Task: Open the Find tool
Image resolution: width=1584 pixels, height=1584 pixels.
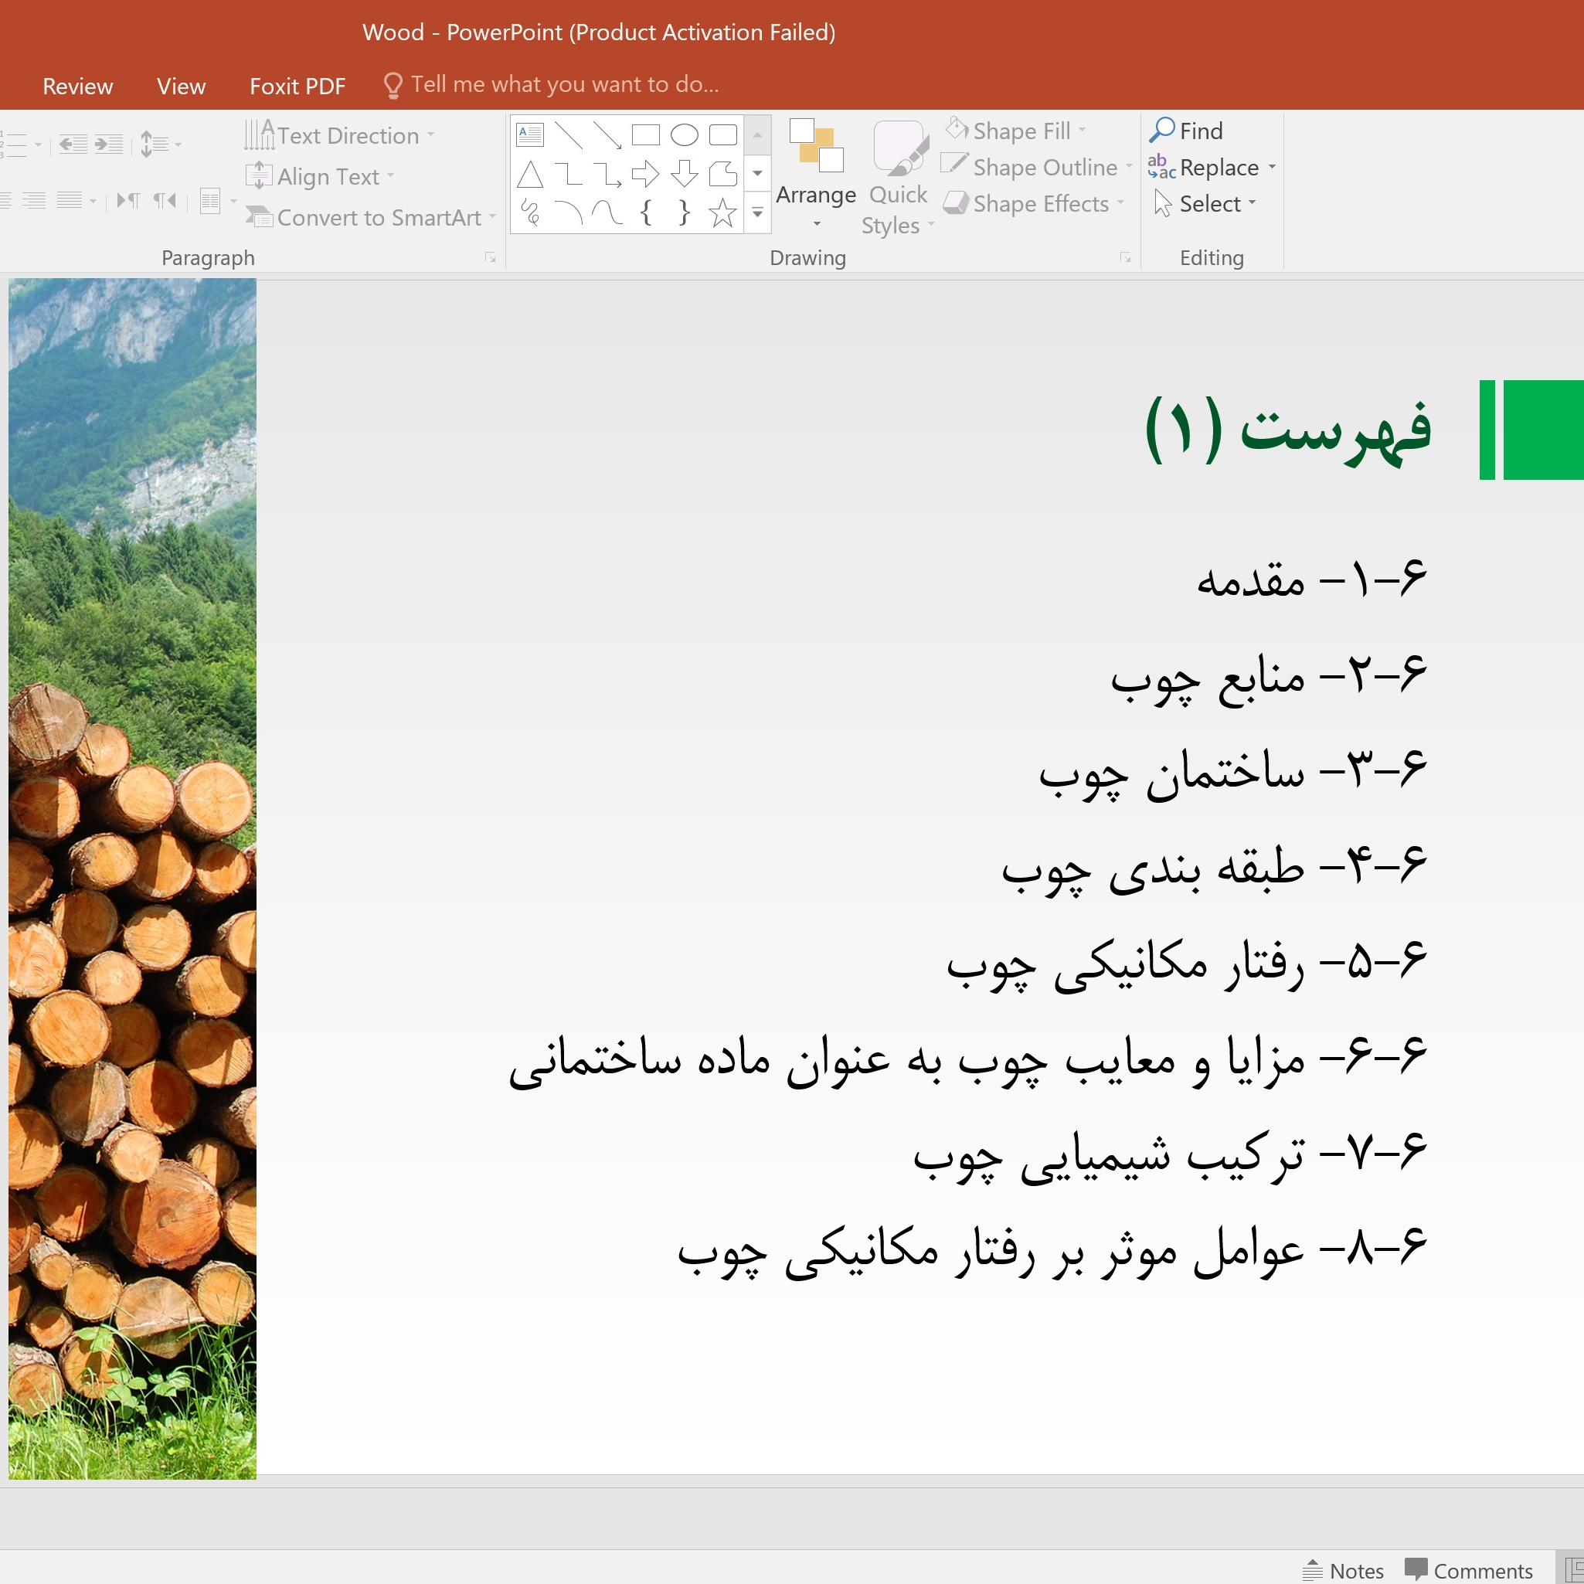Action: tap(1185, 131)
